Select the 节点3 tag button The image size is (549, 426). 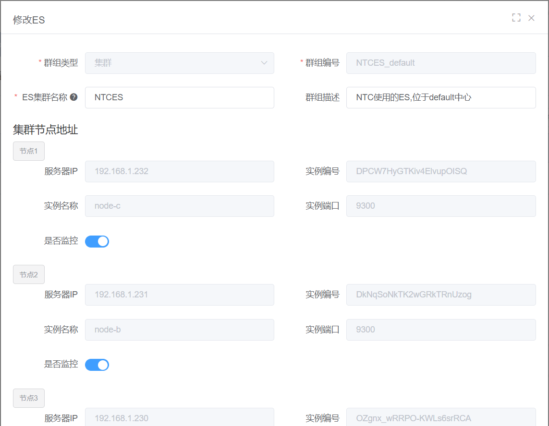(x=29, y=398)
